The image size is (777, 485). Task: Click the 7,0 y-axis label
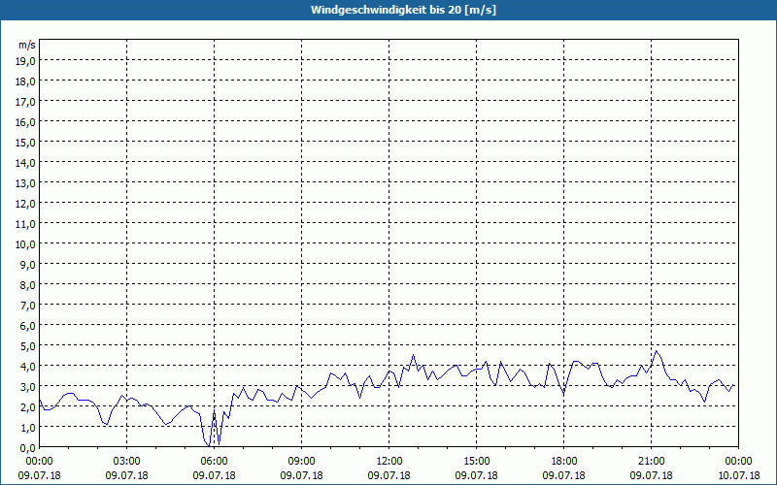tap(29, 306)
